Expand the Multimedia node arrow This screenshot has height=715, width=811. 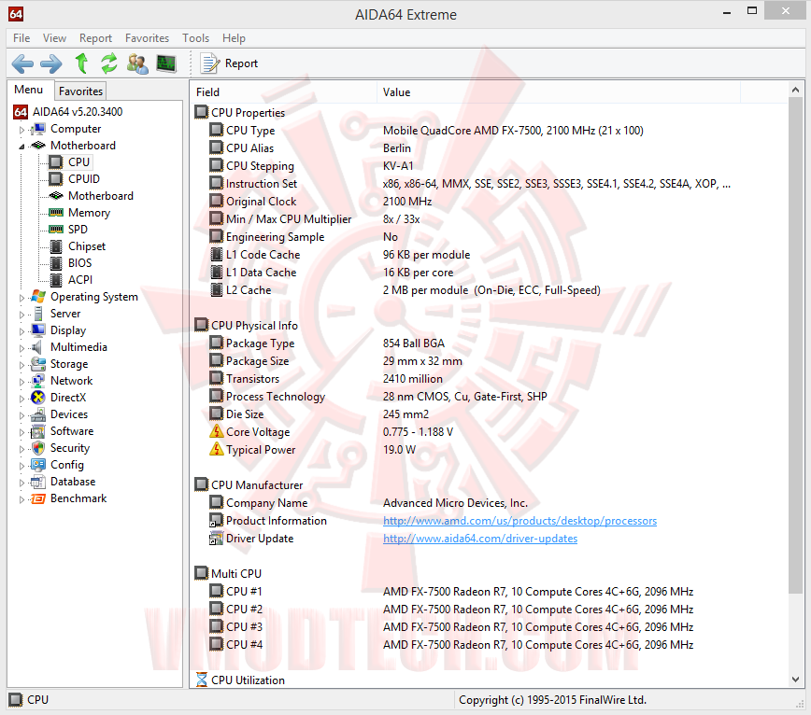click(21, 347)
